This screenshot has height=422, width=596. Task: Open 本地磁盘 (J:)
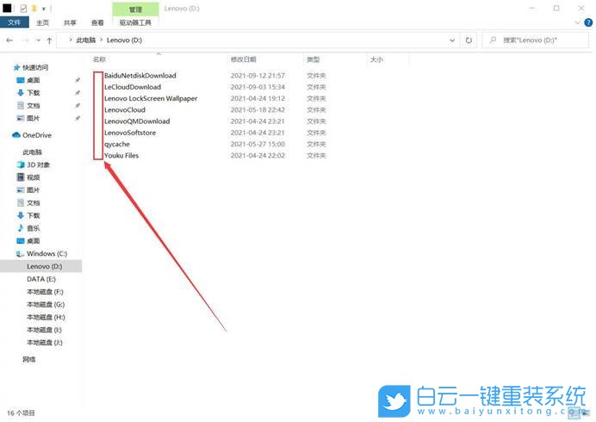tap(45, 342)
